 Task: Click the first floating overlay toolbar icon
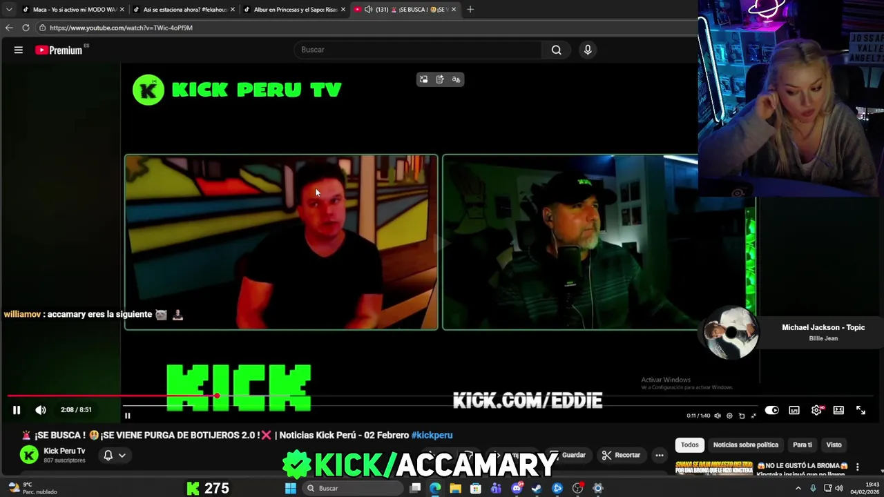[x=423, y=79]
